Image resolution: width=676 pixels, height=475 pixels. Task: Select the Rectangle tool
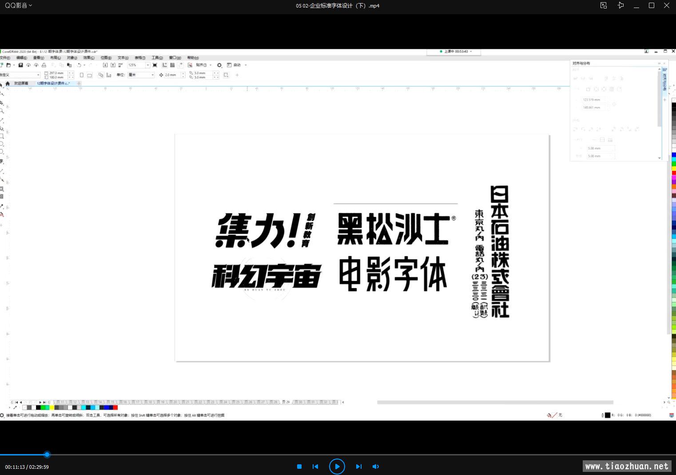2,136
